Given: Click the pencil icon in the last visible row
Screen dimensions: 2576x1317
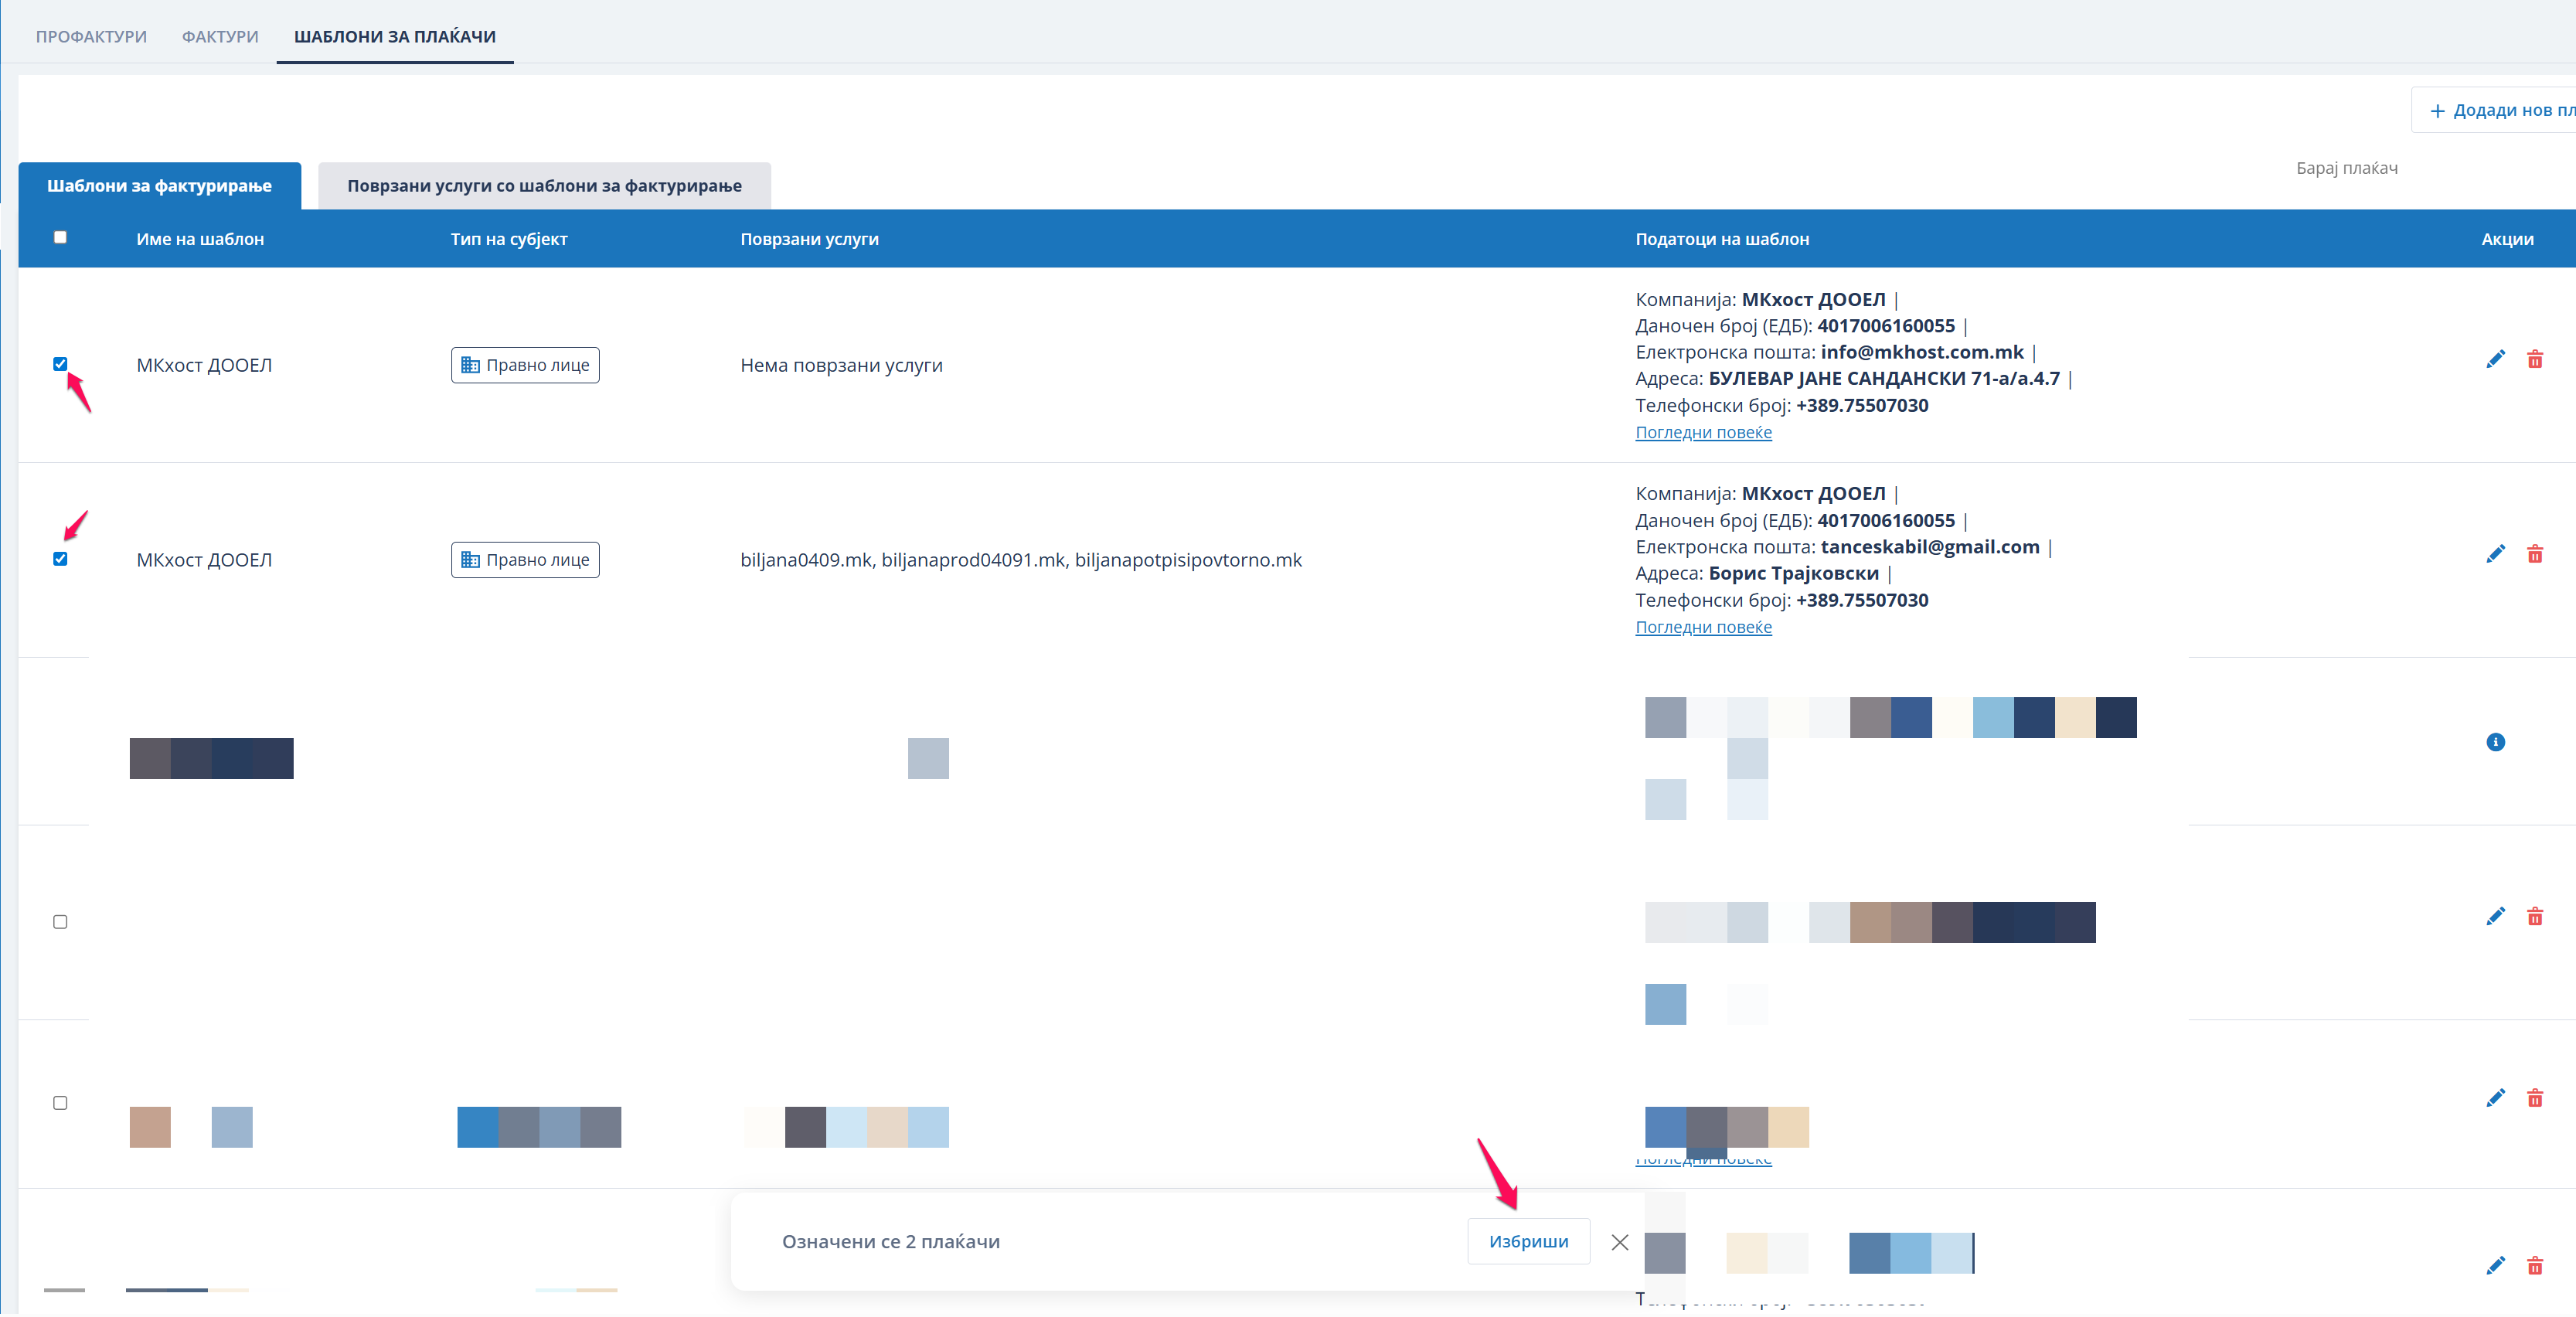Looking at the screenshot, I should 2495,1266.
